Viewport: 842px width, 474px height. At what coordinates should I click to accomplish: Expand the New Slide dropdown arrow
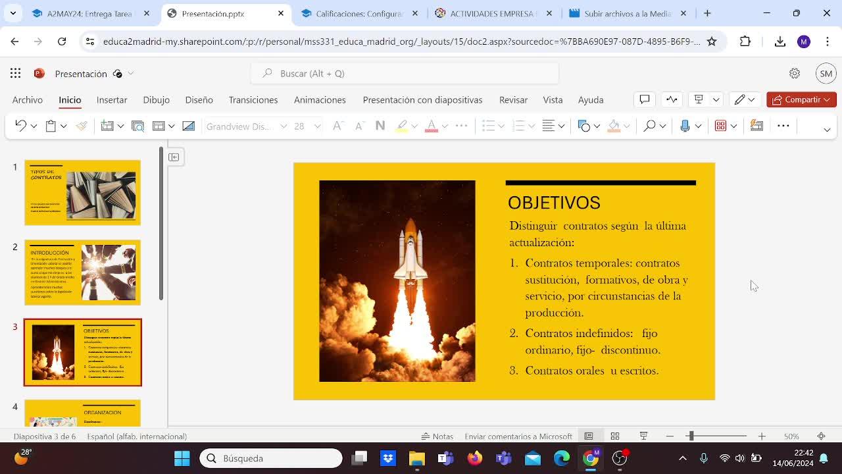[x=120, y=126]
